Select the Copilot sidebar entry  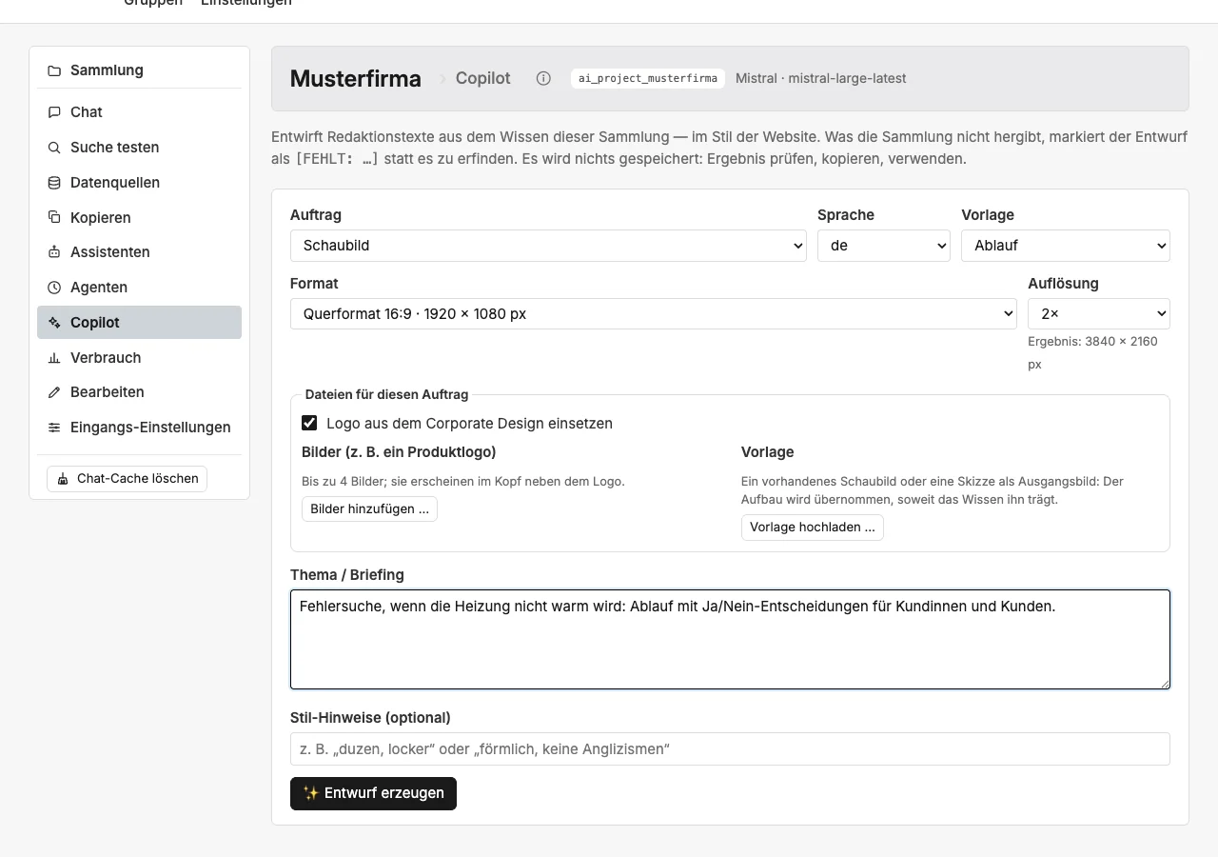[139, 323]
